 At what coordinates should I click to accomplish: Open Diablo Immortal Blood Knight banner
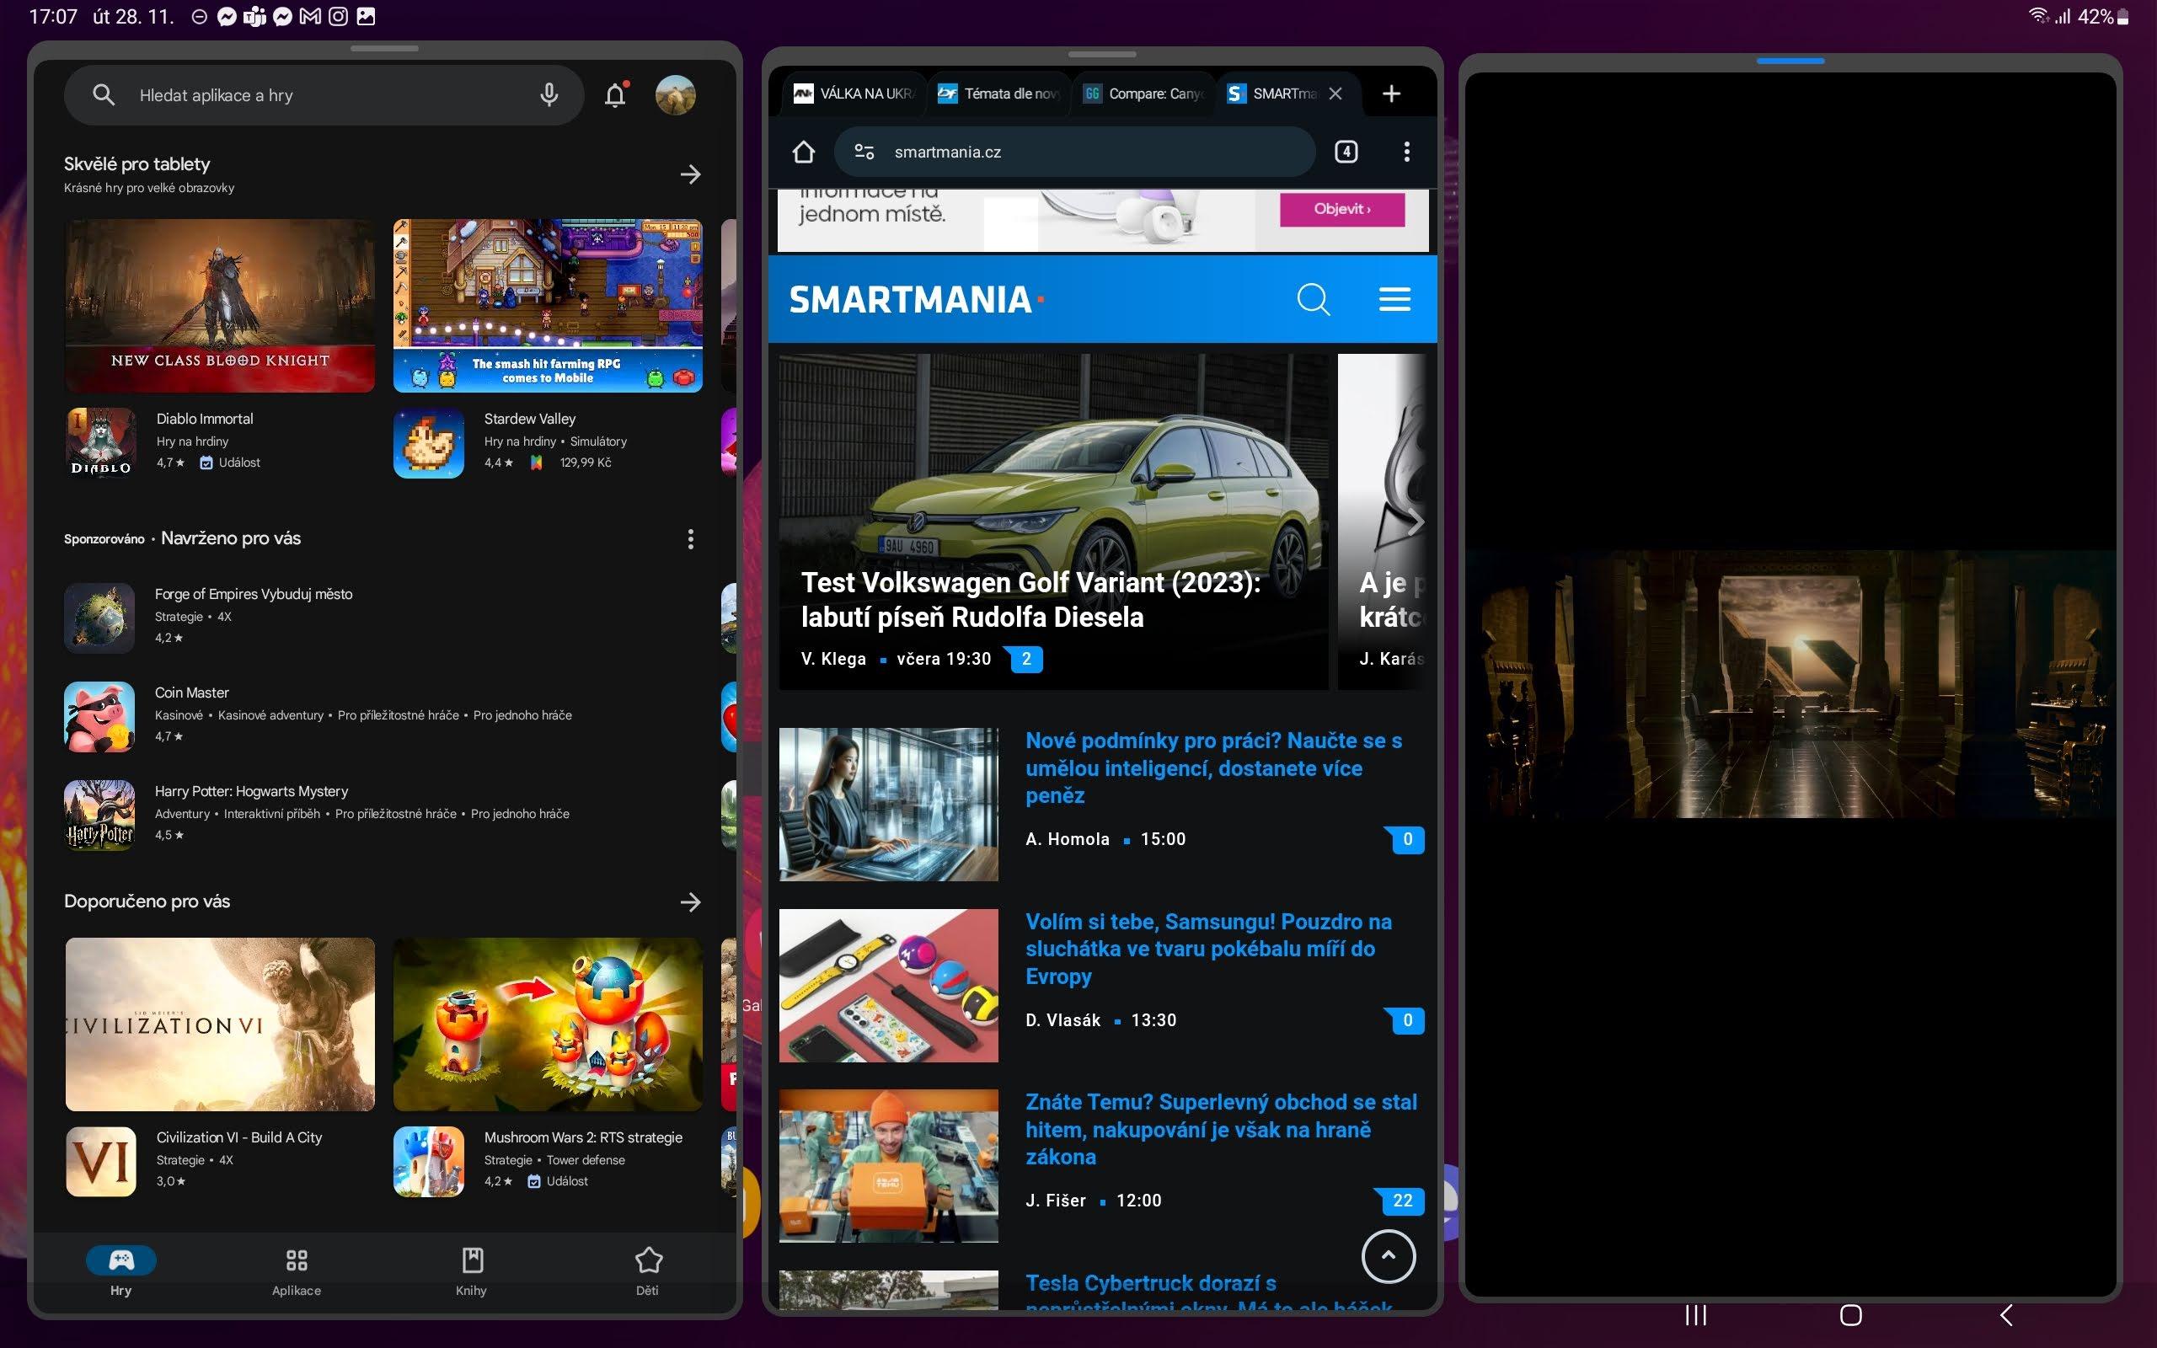pos(220,306)
